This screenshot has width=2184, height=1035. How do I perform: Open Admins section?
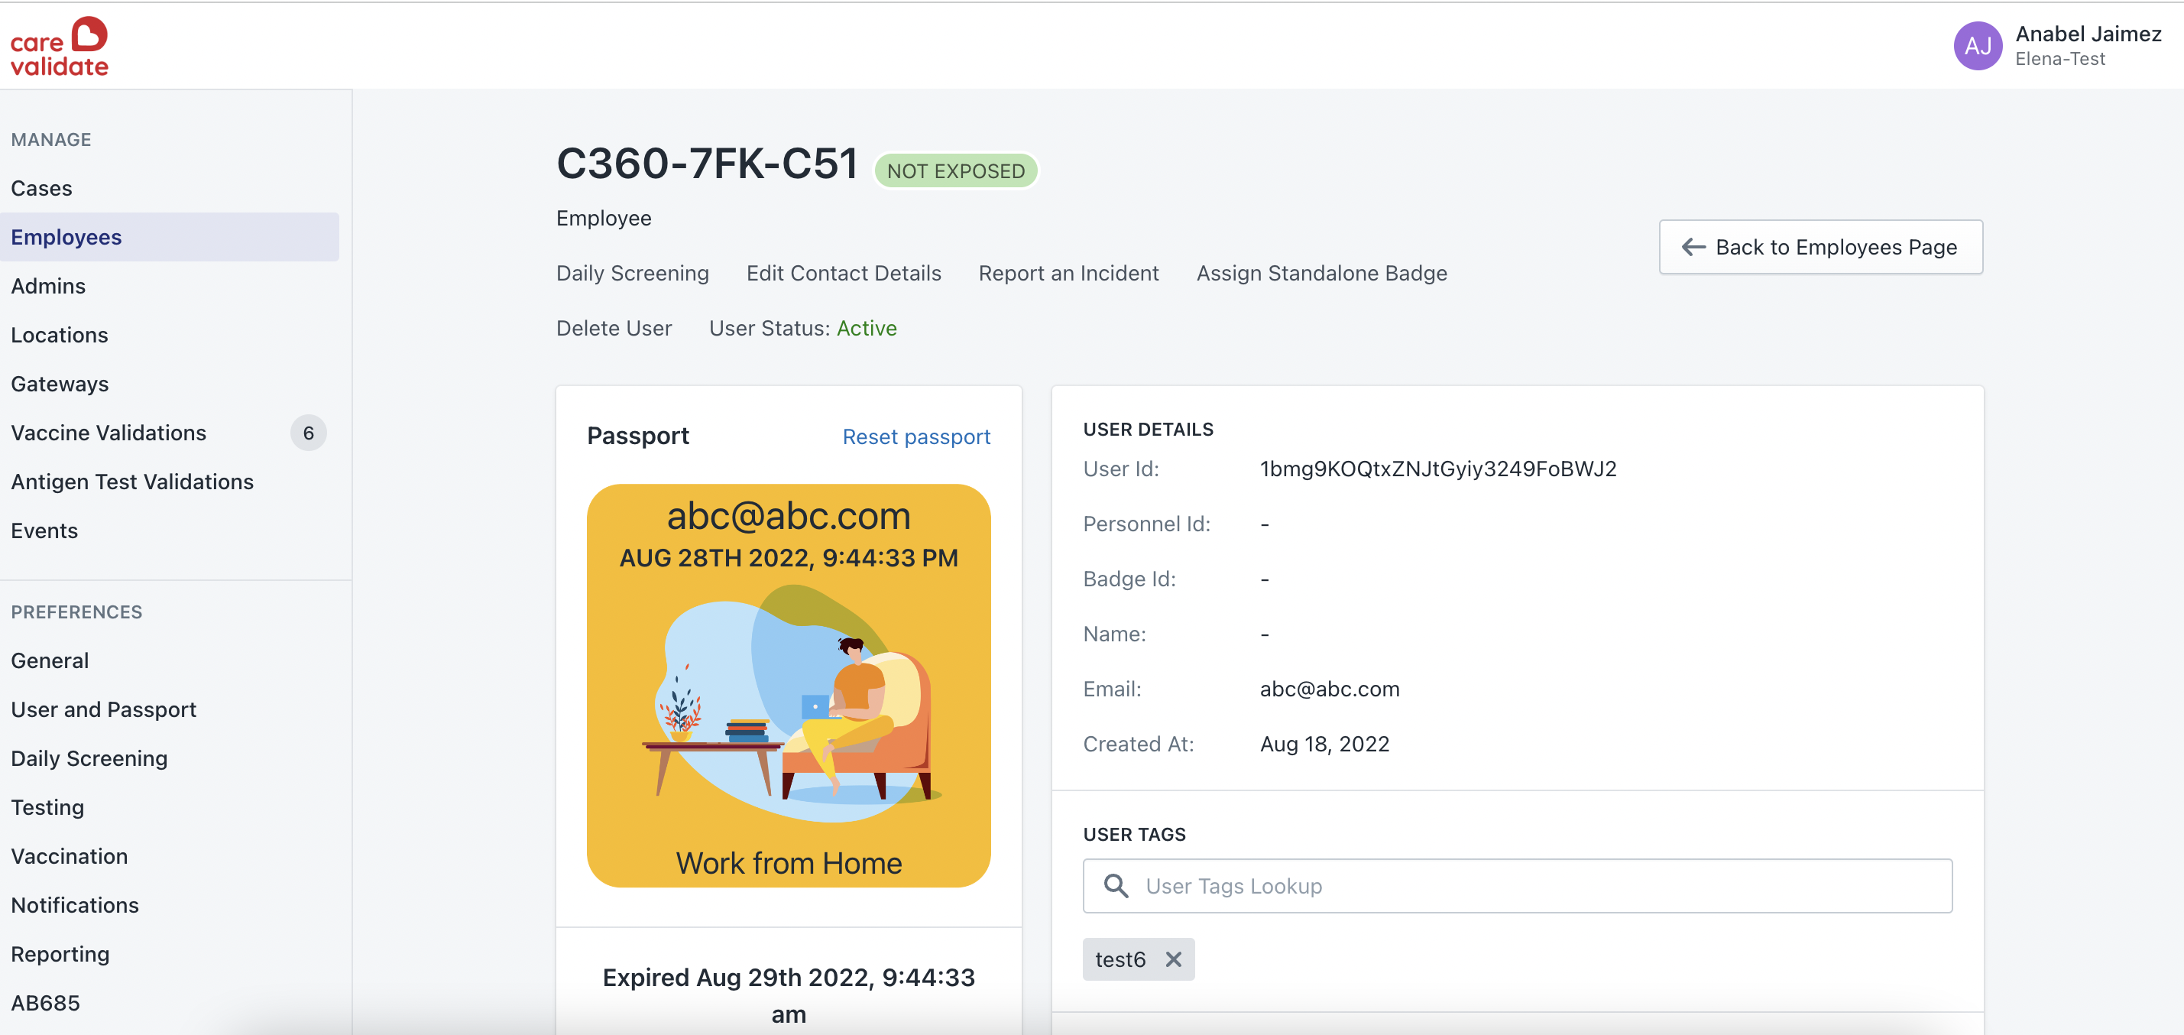pos(48,286)
